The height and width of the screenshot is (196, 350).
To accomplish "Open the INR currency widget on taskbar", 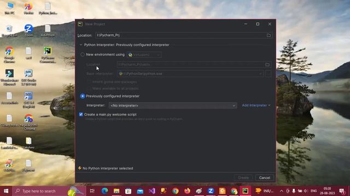I will (265, 191).
